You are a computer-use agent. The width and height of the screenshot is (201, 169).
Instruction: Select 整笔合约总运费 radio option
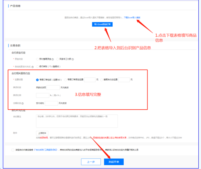tap(101, 80)
